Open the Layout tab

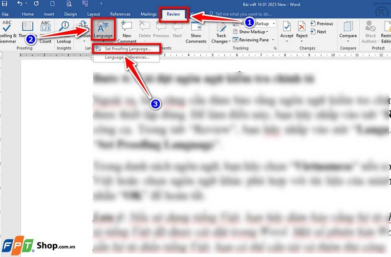pyautogui.click(x=93, y=14)
